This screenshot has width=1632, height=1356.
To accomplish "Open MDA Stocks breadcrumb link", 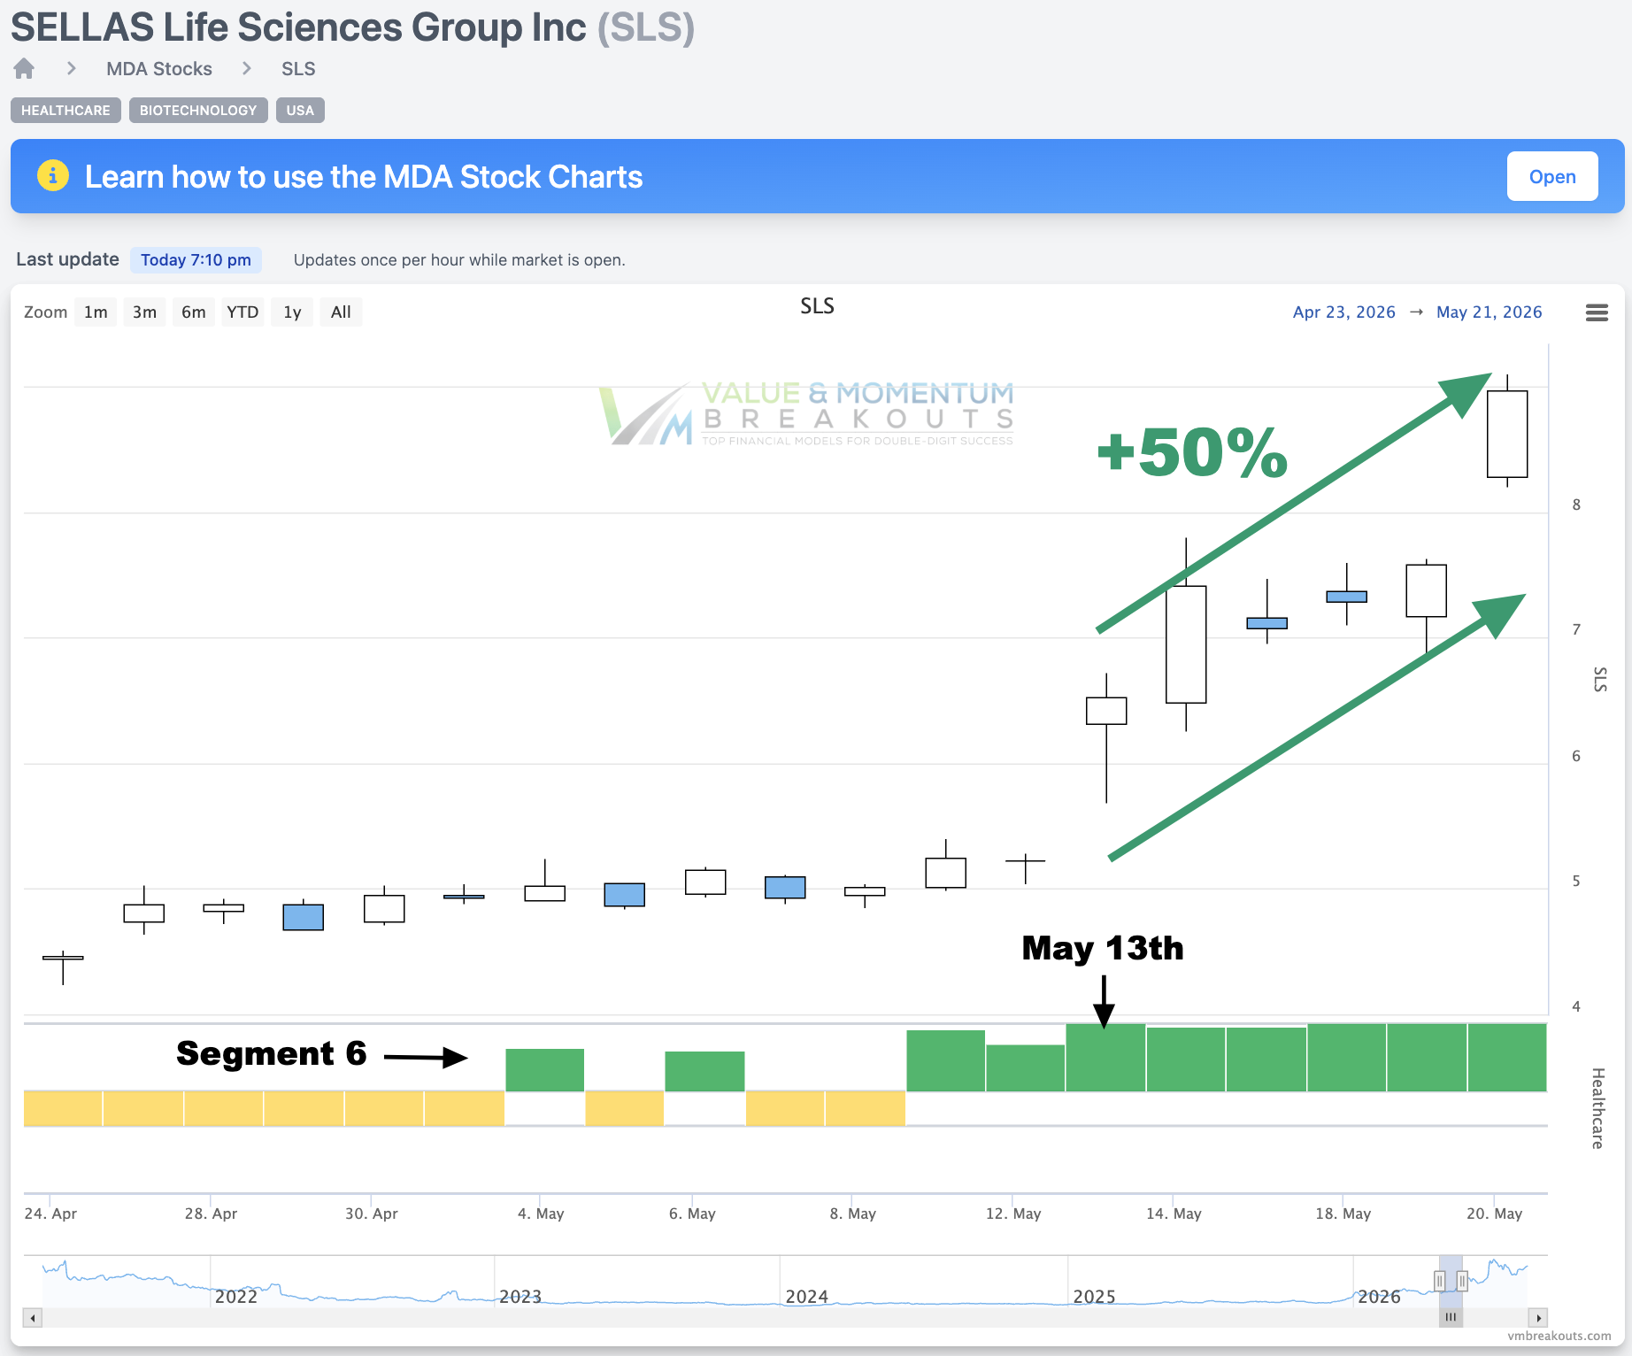I will pyautogui.click(x=159, y=69).
